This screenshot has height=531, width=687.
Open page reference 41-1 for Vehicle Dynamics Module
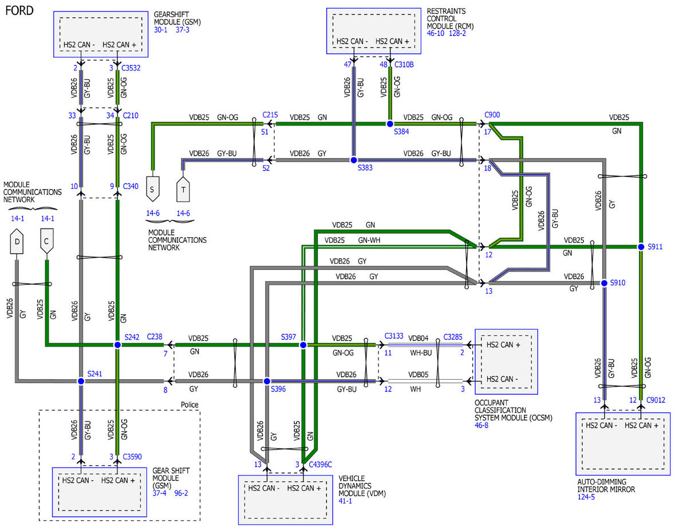pos(346,501)
